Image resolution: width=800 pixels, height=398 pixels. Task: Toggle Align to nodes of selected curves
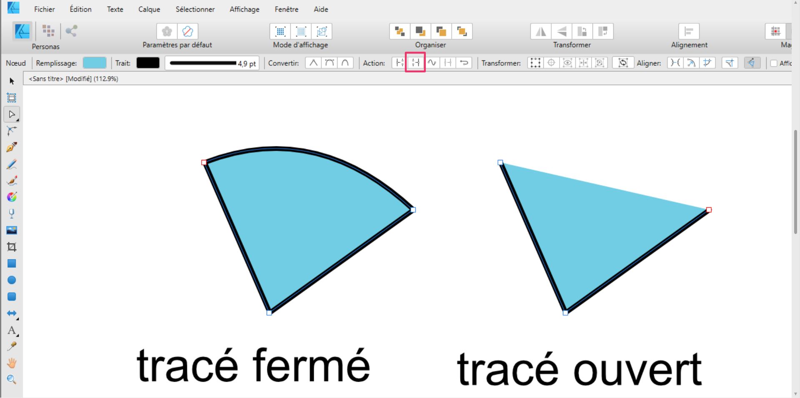675,63
